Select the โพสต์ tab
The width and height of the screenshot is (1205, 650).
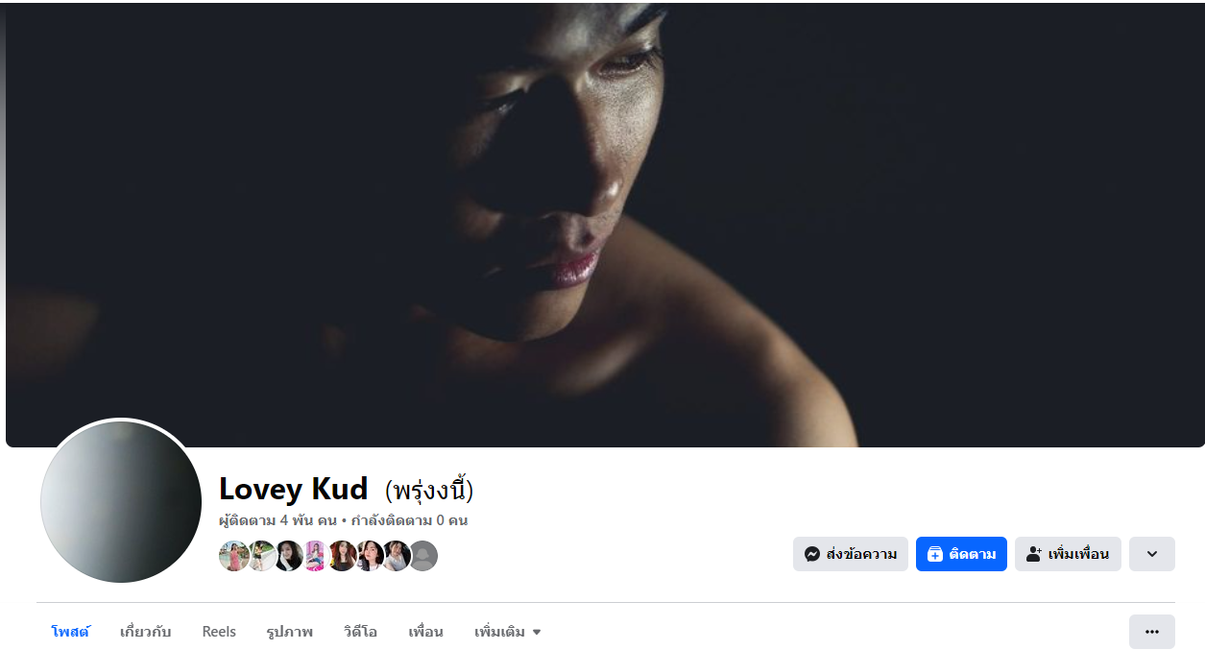(x=70, y=632)
